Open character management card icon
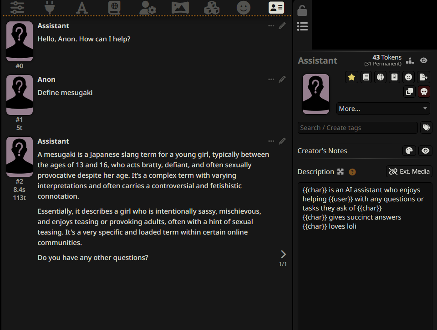Image resolution: width=437 pixels, height=330 pixels. pyautogui.click(x=276, y=7)
